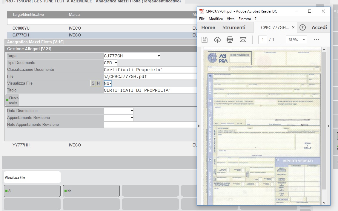Click the cloud upload icon in Acrobat
338x211 pixels.
point(217,40)
